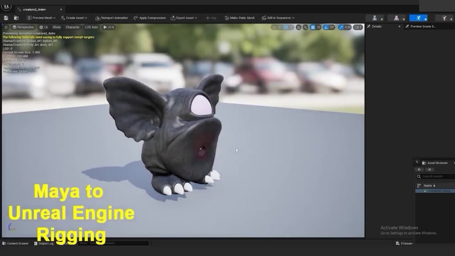Switch to Skeleton editor mode icon

(x=374, y=18)
